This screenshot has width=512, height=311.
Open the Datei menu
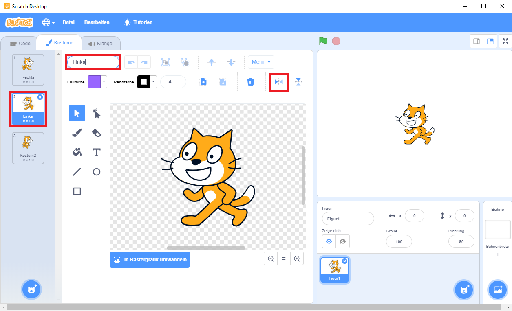click(68, 22)
